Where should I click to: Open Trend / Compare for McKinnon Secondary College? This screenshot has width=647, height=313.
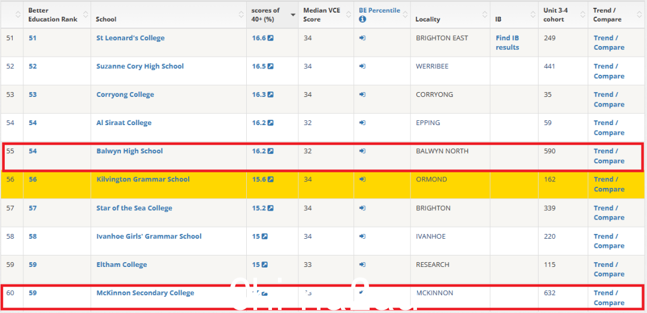click(x=609, y=298)
